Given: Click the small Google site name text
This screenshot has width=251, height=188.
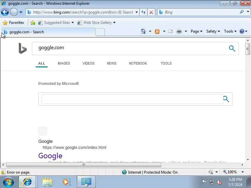Looking at the screenshot, I should tap(45, 141).
